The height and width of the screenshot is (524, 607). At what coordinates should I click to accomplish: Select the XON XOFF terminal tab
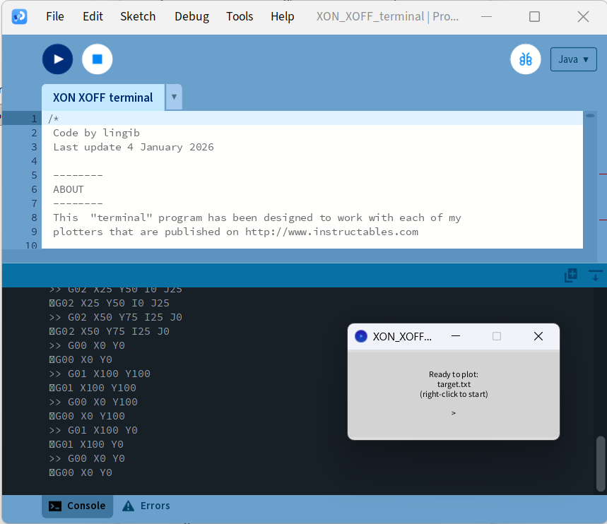[x=103, y=97]
